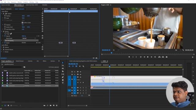Select the Type tool
Screen dimensions: 196x110
click(x=63, y=83)
